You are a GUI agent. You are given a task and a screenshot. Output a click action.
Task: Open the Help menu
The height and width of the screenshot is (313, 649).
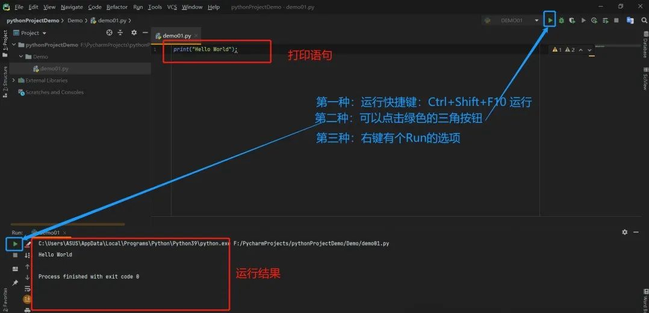pos(214,7)
